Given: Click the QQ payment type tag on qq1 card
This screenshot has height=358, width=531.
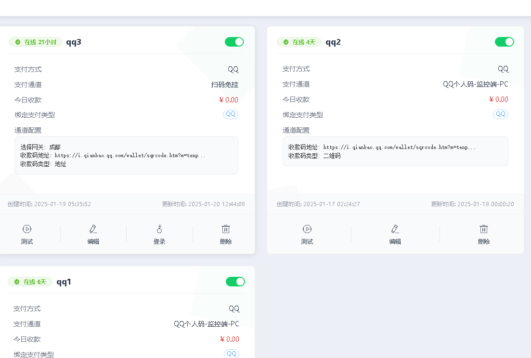Looking at the screenshot, I should point(232,354).
